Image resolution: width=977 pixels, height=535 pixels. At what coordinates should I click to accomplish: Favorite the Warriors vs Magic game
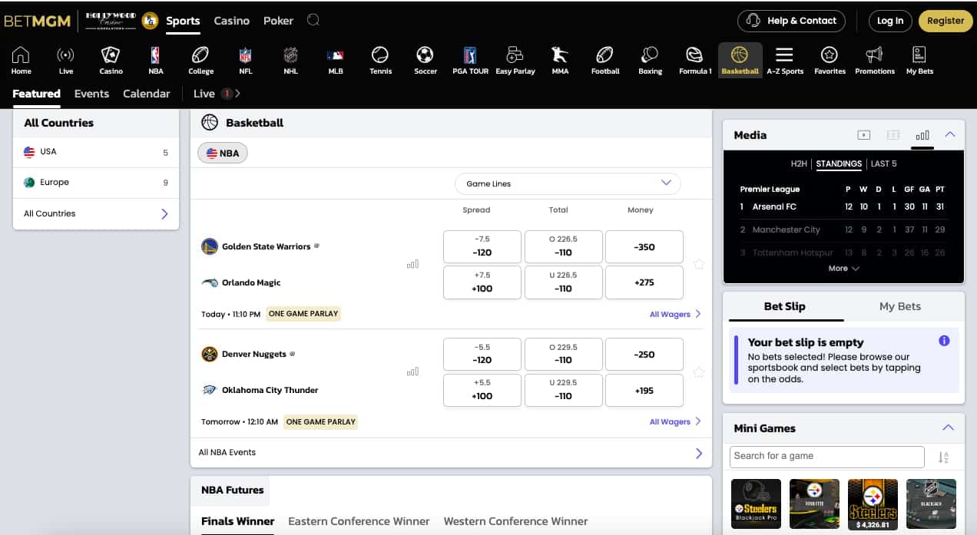click(699, 264)
